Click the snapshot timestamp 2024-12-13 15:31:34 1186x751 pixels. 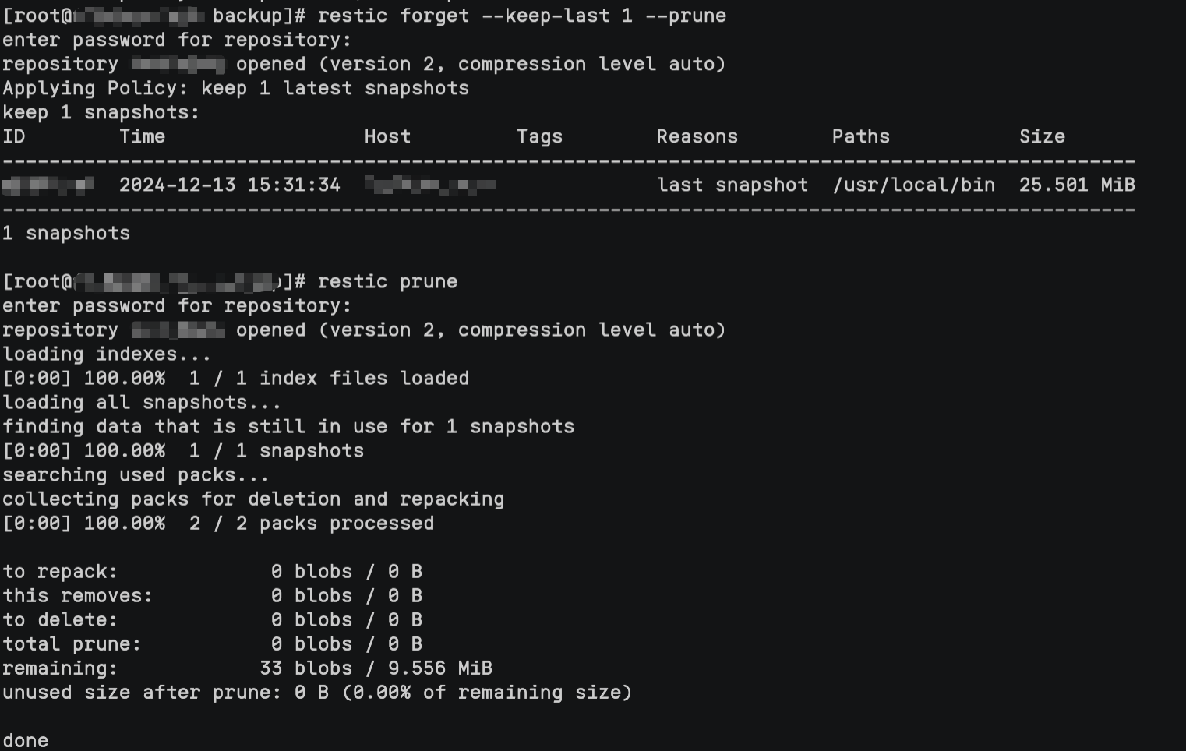[x=229, y=185]
